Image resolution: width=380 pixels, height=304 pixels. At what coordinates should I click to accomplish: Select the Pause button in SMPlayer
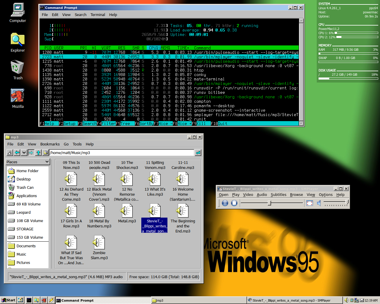pyautogui.click(x=225, y=203)
